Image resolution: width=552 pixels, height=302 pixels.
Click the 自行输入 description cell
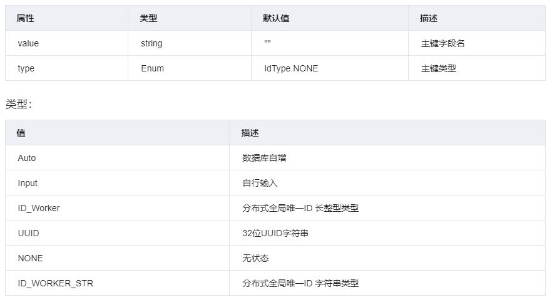[260, 183]
